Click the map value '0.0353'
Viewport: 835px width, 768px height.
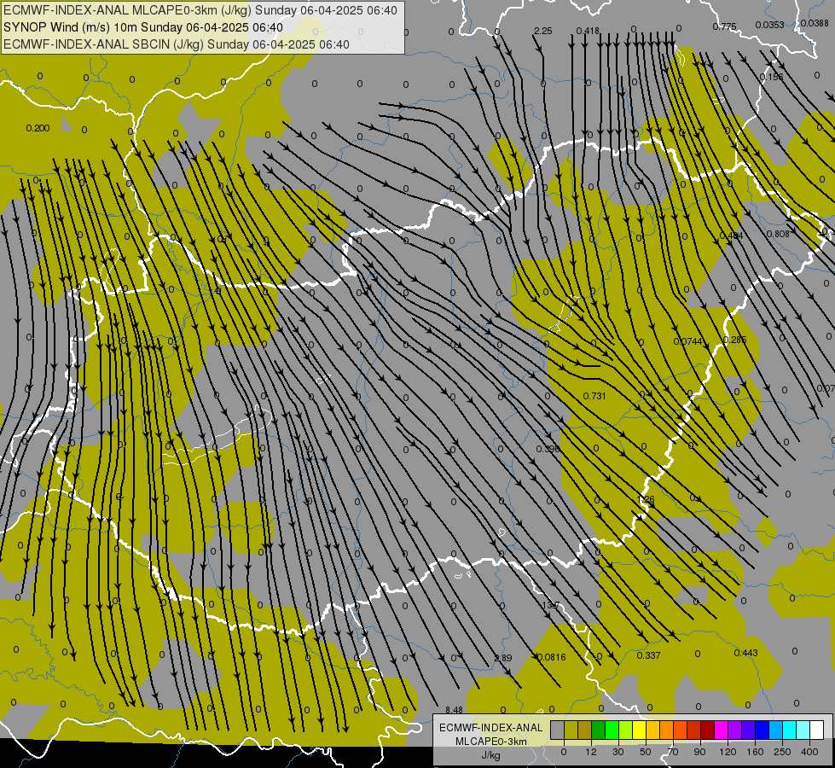tap(769, 25)
